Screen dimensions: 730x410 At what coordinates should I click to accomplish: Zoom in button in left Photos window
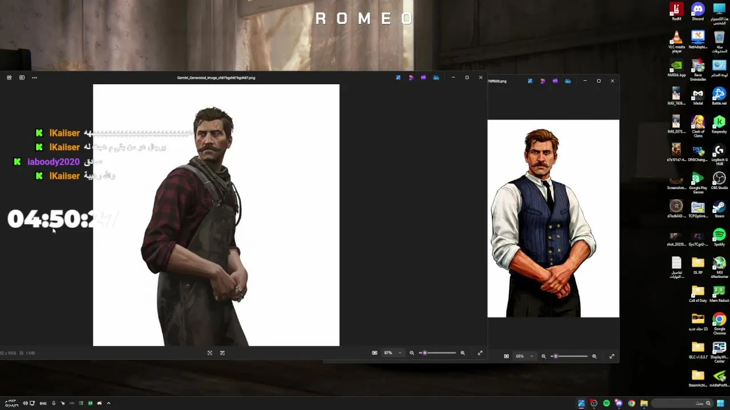(x=463, y=353)
